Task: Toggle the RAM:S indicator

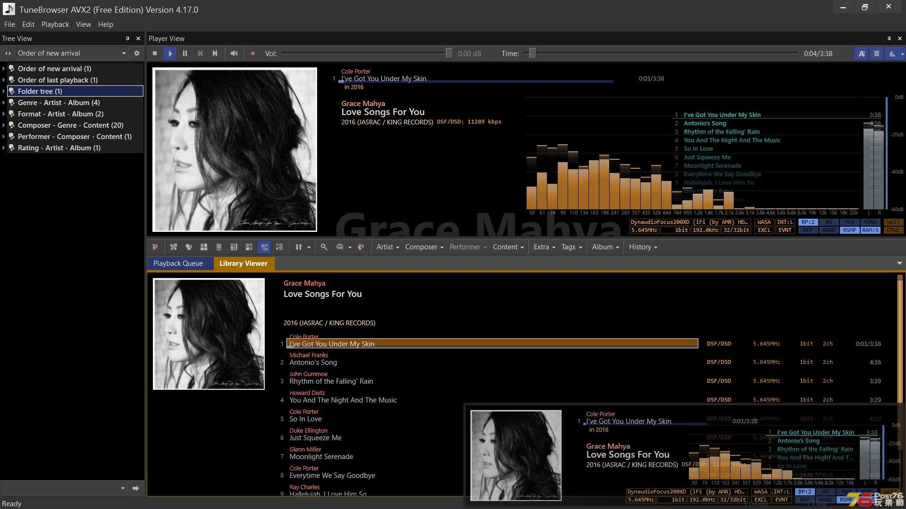Action: pos(870,230)
